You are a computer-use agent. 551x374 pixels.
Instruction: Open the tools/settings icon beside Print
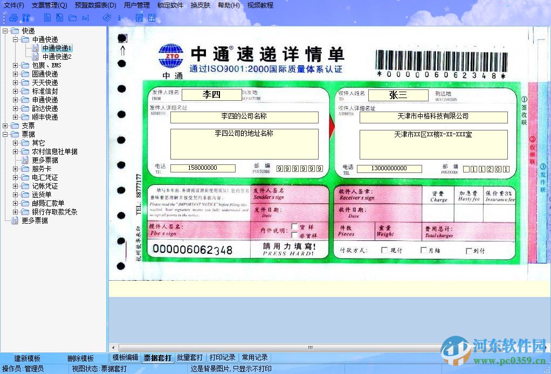point(25,18)
